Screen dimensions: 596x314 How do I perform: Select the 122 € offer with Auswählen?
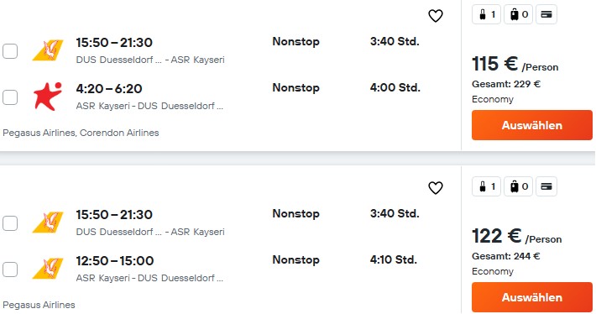point(531,297)
